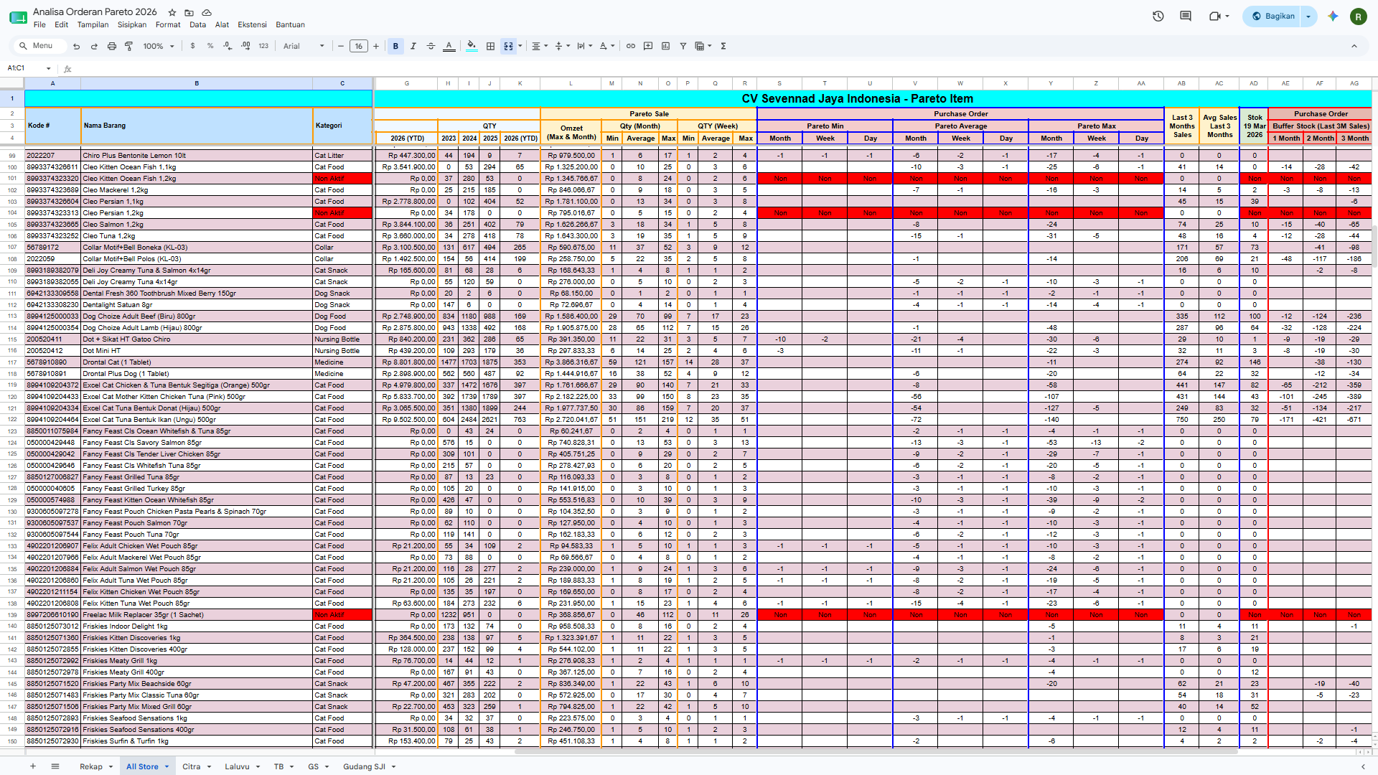The height and width of the screenshot is (775, 1378).
Task: Format as currency with dollar icon
Action: tap(192, 46)
